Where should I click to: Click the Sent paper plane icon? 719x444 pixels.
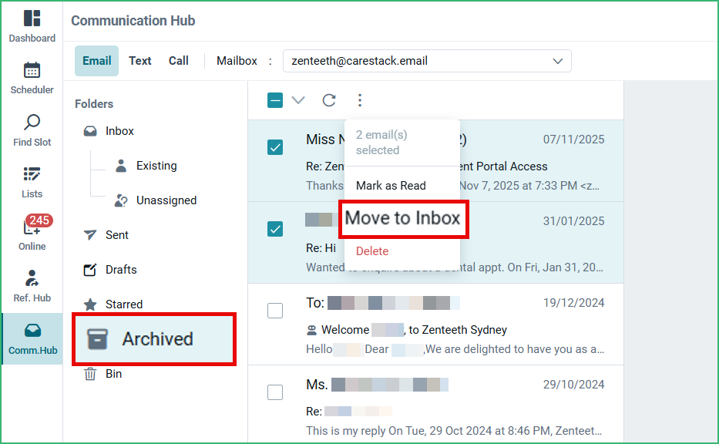click(90, 235)
